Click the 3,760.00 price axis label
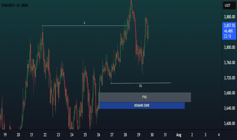The image size is (237, 140). pyautogui.click(x=229, y=63)
